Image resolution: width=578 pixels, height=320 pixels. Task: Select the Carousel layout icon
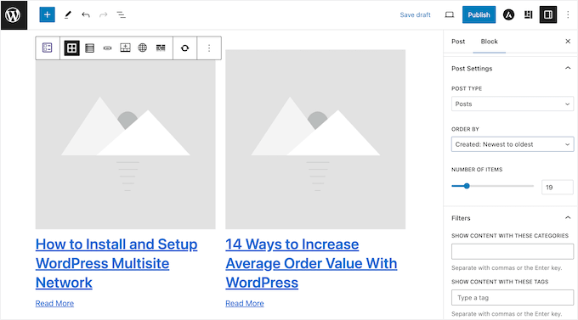[107, 48]
